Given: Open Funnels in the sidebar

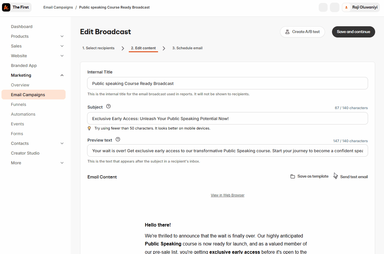Looking at the screenshot, I should 19,104.
